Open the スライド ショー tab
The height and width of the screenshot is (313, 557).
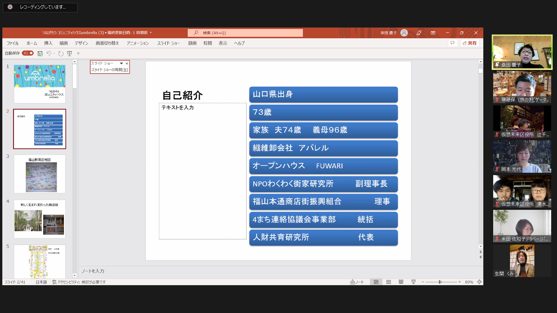click(168, 43)
